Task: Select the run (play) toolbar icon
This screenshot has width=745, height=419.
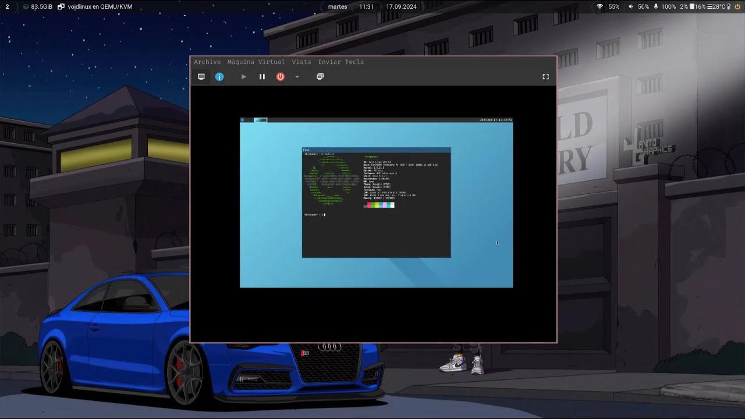Action: 243,76
